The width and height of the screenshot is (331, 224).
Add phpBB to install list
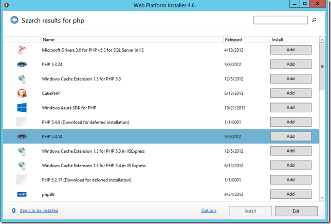[x=291, y=194]
